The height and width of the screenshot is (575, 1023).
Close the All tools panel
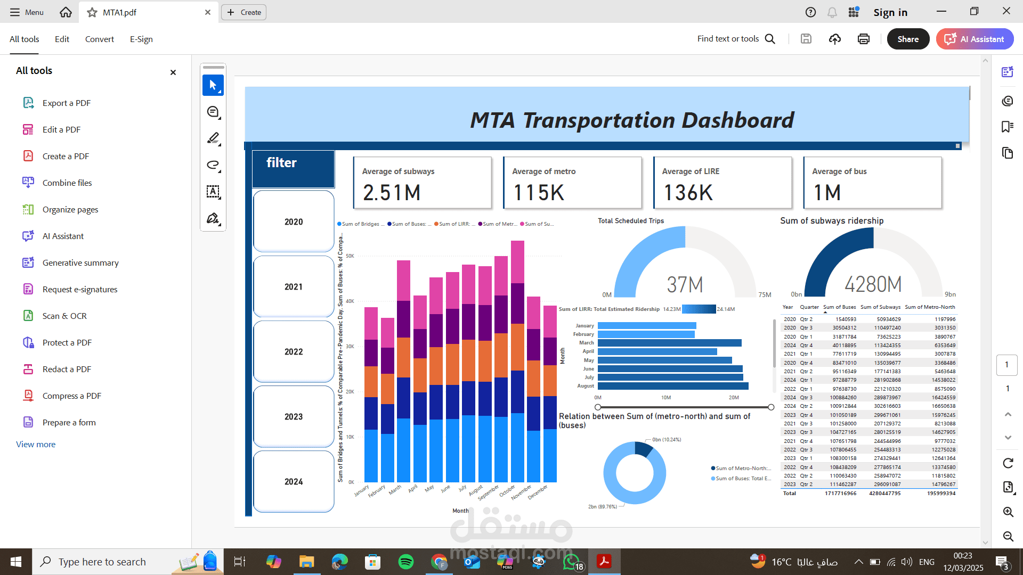click(173, 72)
